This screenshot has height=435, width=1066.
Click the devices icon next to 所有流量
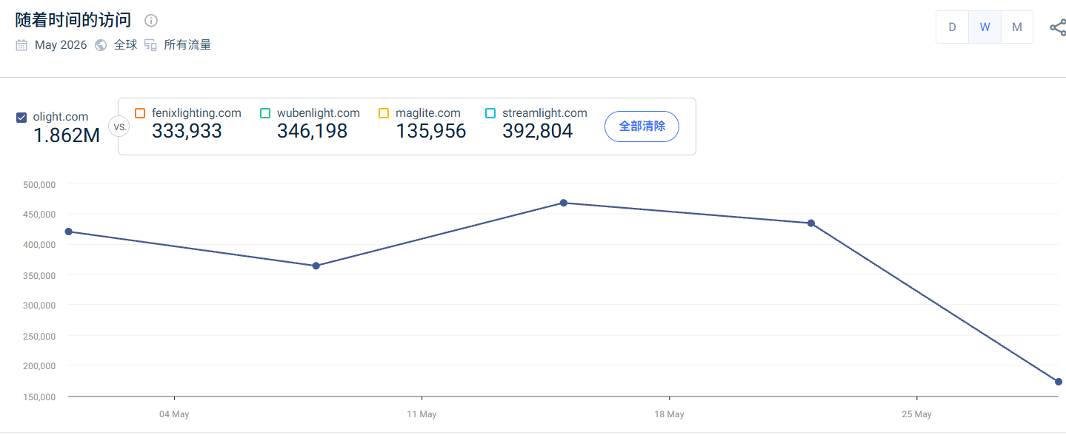coord(150,45)
